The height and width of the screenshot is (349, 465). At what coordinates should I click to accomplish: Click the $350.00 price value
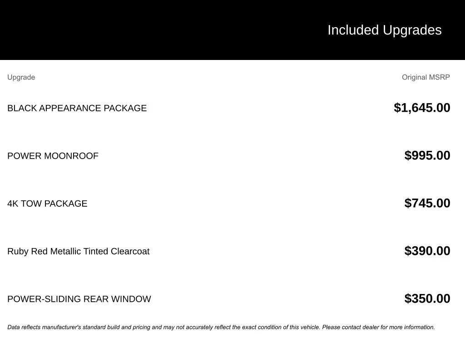(427, 299)
